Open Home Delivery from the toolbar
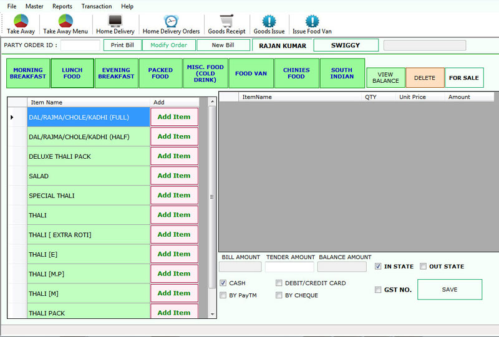This screenshot has width=499, height=337. 115,23
